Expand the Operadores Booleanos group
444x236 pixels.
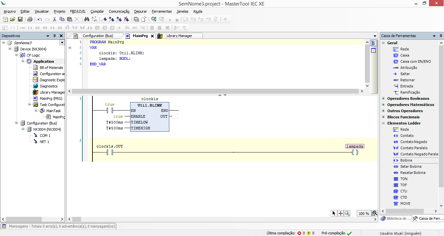tap(383, 98)
